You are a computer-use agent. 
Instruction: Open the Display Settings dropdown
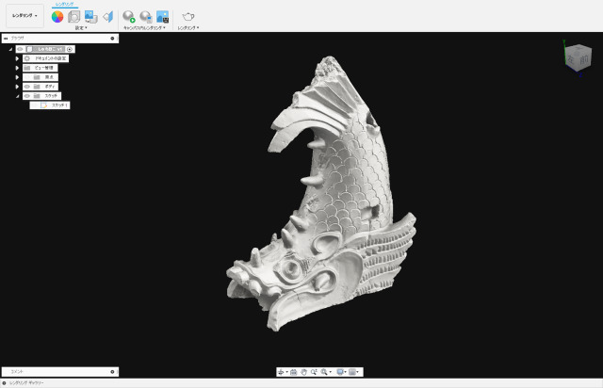[343, 372]
